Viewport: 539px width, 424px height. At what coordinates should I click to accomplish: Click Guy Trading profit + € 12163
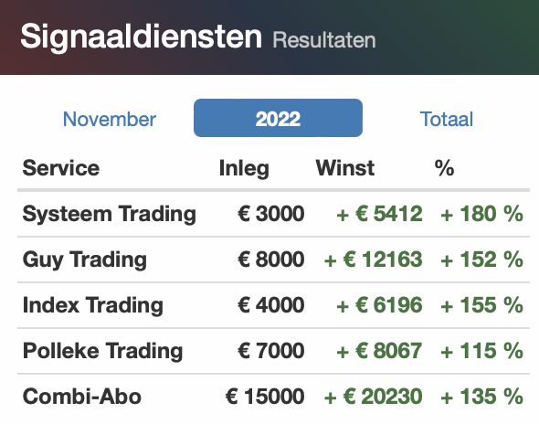373,260
